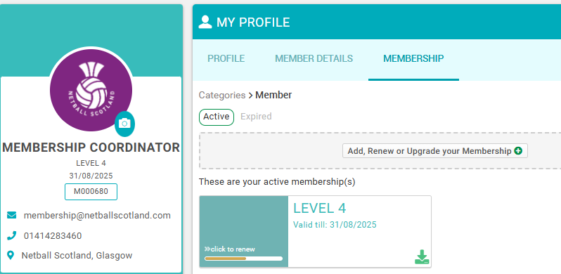
Task: Open the PROFILE tab
Action: (226, 58)
